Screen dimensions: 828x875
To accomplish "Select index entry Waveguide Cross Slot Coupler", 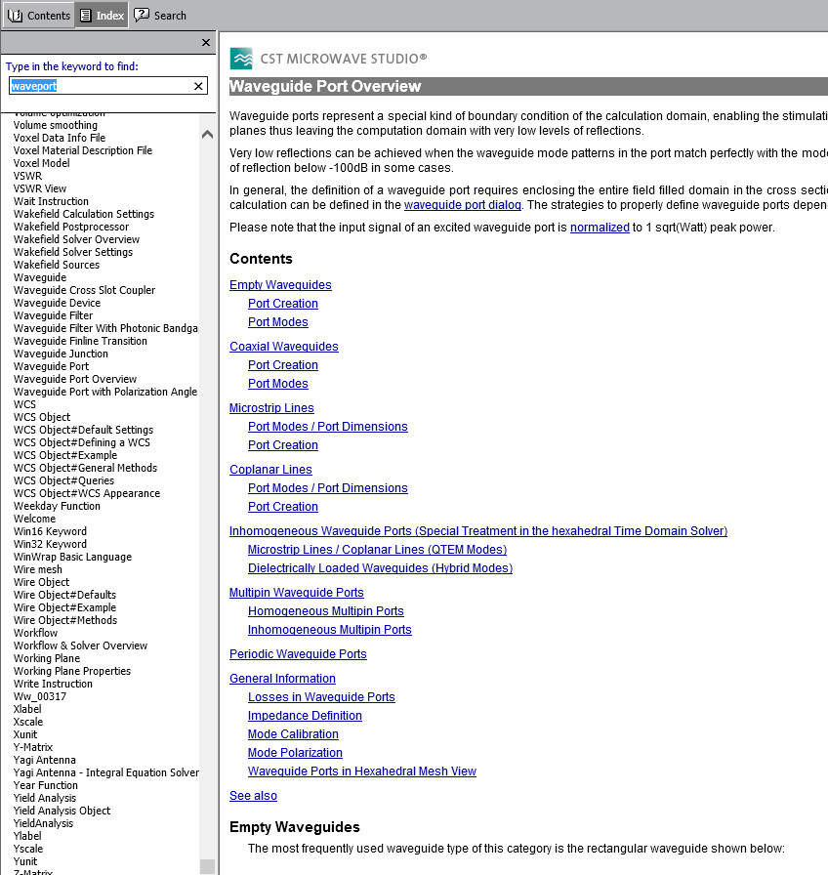I will pos(84,290).
